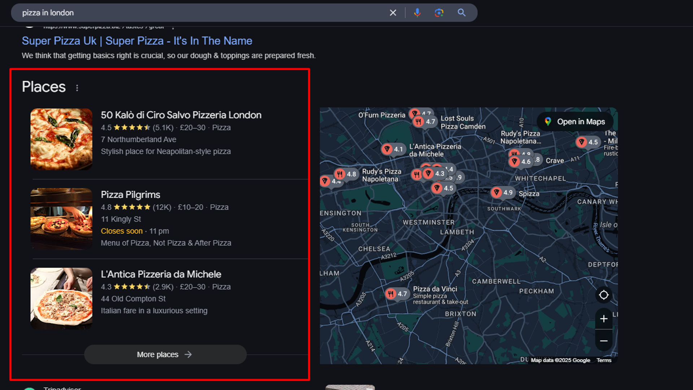
Task: Click the Crave map label
Action: point(555,161)
